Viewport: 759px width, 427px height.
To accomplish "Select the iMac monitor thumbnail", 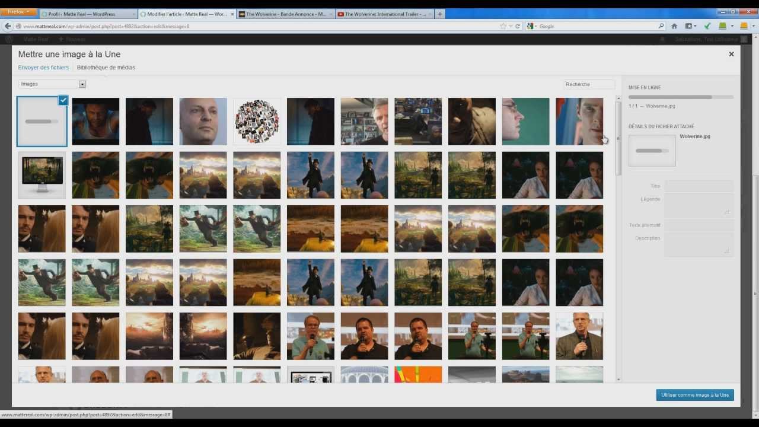I will [x=42, y=175].
